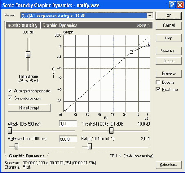Click the Save As button
The image size is (185, 173).
[169, 51]
